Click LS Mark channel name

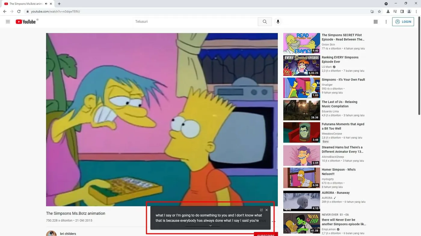[x=327, y=67]
